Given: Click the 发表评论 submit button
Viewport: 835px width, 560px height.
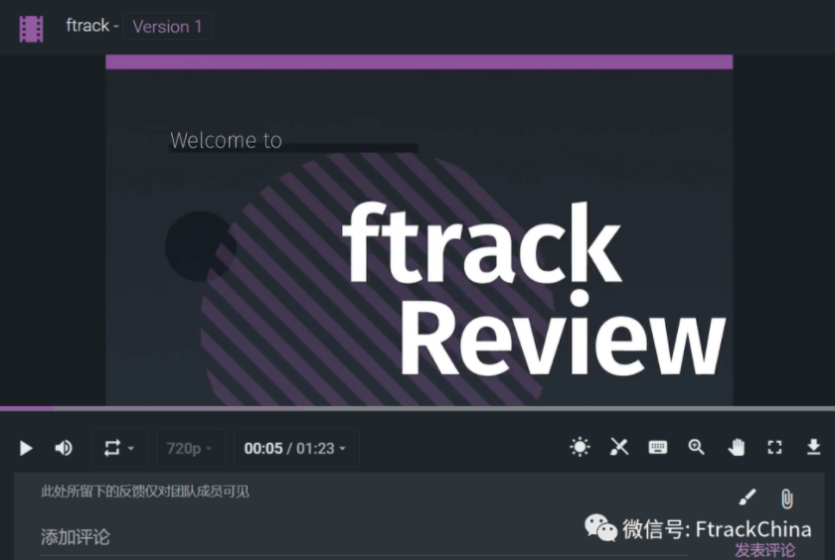Looking at the screenshot, I should 764,550.
